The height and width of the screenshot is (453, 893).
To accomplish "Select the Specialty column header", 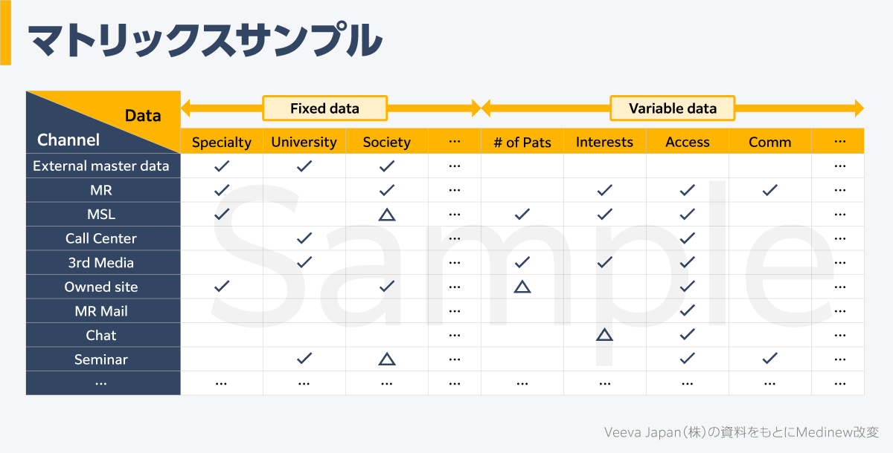I will click(x=222, y=142).
